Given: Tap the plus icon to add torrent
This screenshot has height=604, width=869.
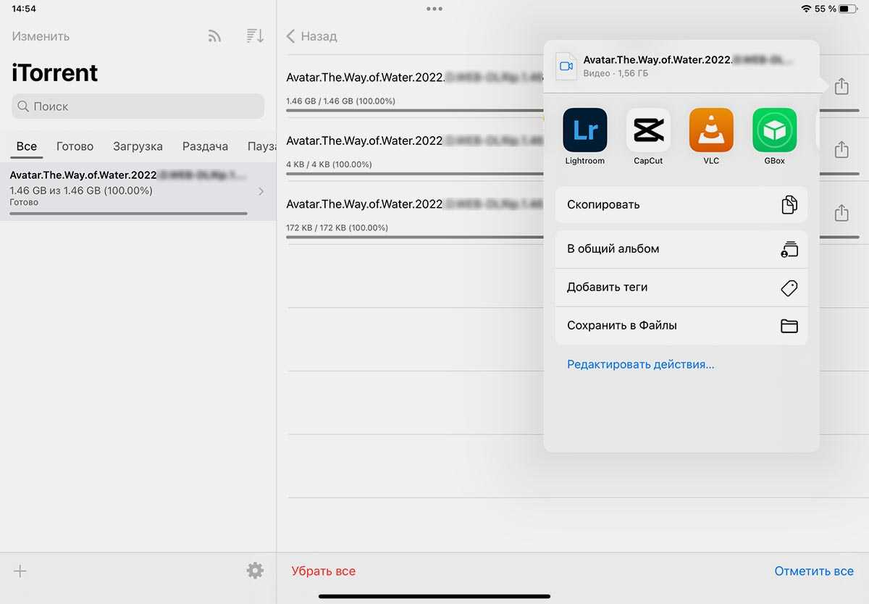Looking at the screenshot, I should (x=20, y=571).
